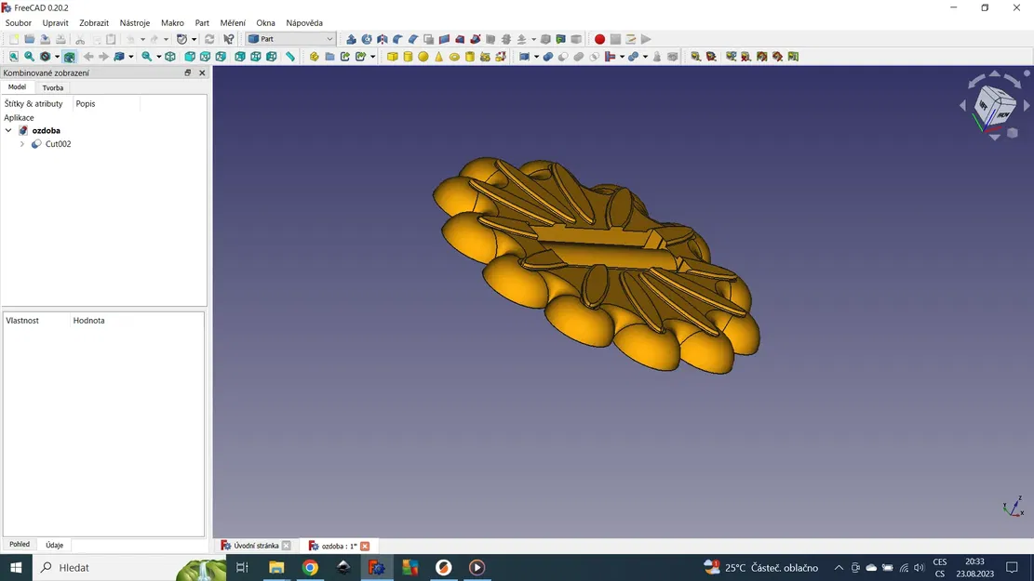Expand the ozdoba tree item

click(x=8, y=130)
